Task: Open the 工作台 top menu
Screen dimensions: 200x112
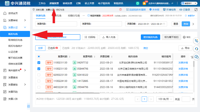Action: 42,3
